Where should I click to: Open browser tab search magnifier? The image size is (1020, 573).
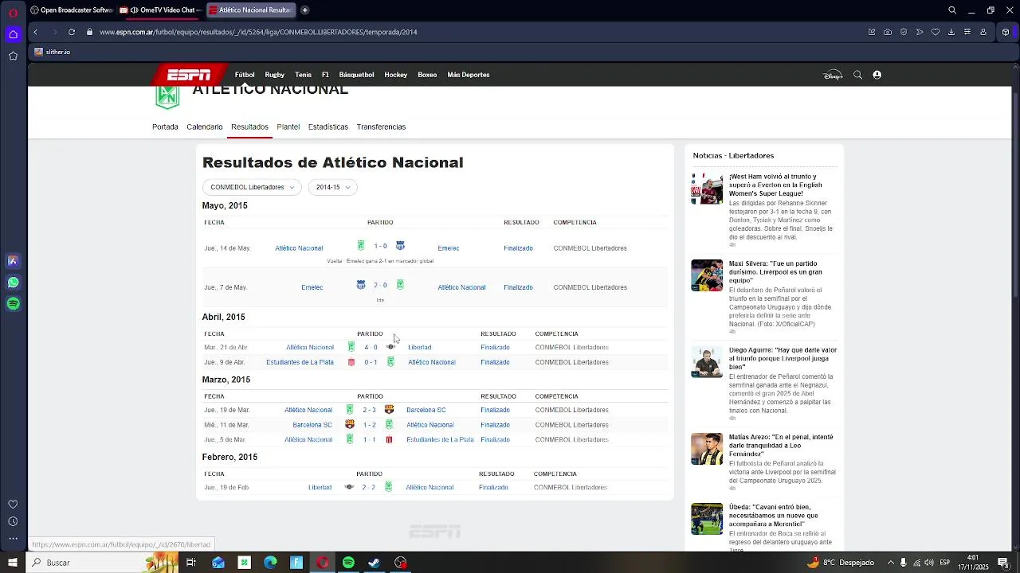952,10
